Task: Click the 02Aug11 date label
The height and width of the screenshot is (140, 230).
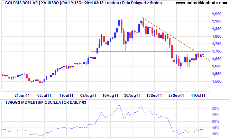Action: 88,96
